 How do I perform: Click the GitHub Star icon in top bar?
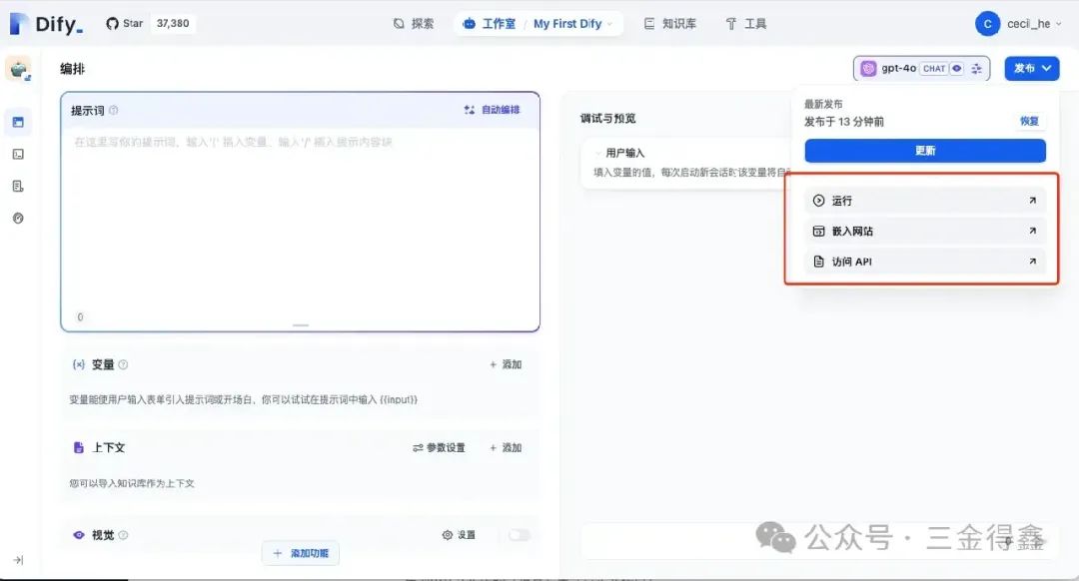[x=110, y=23]
